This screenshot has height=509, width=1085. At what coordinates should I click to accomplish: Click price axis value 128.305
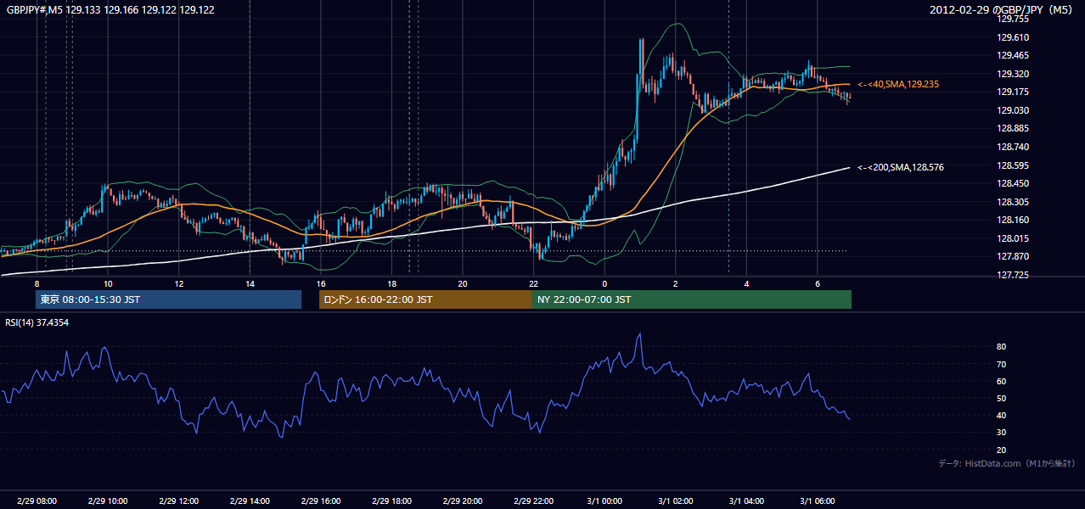[x=1014, y=202]
